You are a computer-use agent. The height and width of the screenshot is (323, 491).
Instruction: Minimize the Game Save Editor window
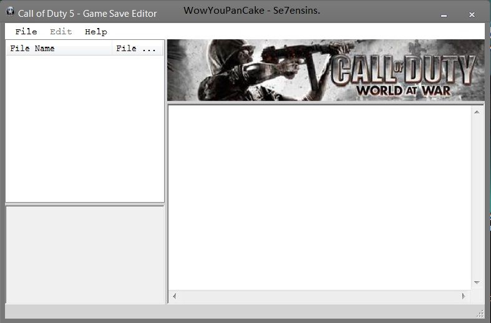coord(444,15)
